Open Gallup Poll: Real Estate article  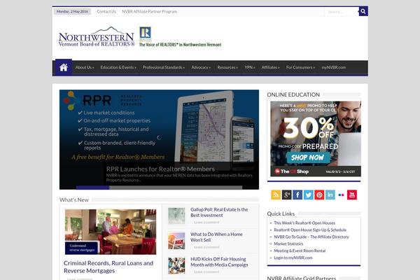point(219,212)
